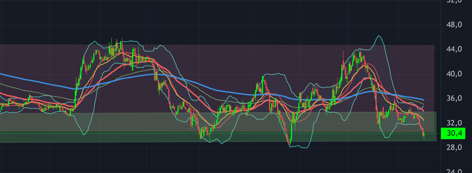472x173 pixels.
Task: Click the lower Bollinger band dip on far left
Action: coord(83,134)
